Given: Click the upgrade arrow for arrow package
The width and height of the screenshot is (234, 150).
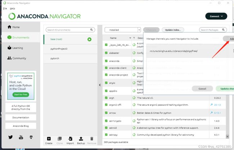Looking at the screenshot, I should (x=211, y=113).
